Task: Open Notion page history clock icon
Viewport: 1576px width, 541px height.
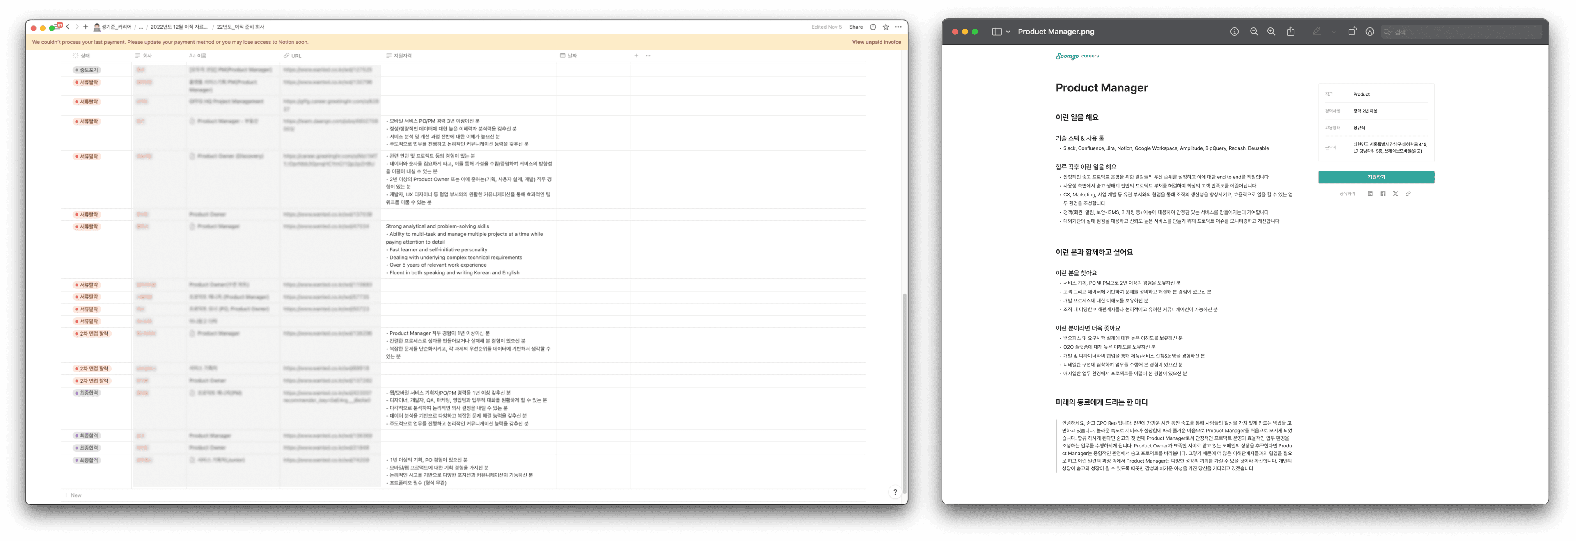Action: [873, 27]
